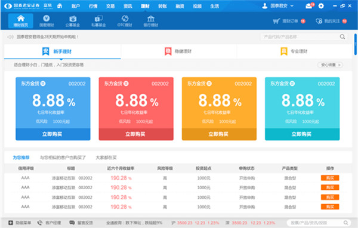Click the 风险等级 column header
358x228 pixels.
tap(165, 168)
